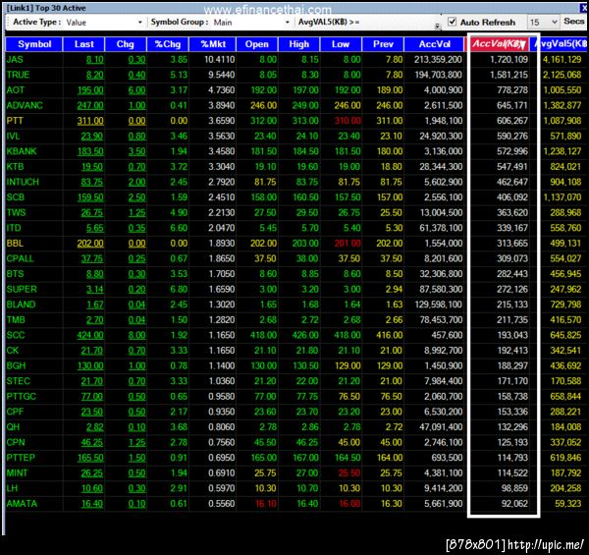Select the BLAND symbol
This screenshot has height=555, width=589.
tap(21, 305)
